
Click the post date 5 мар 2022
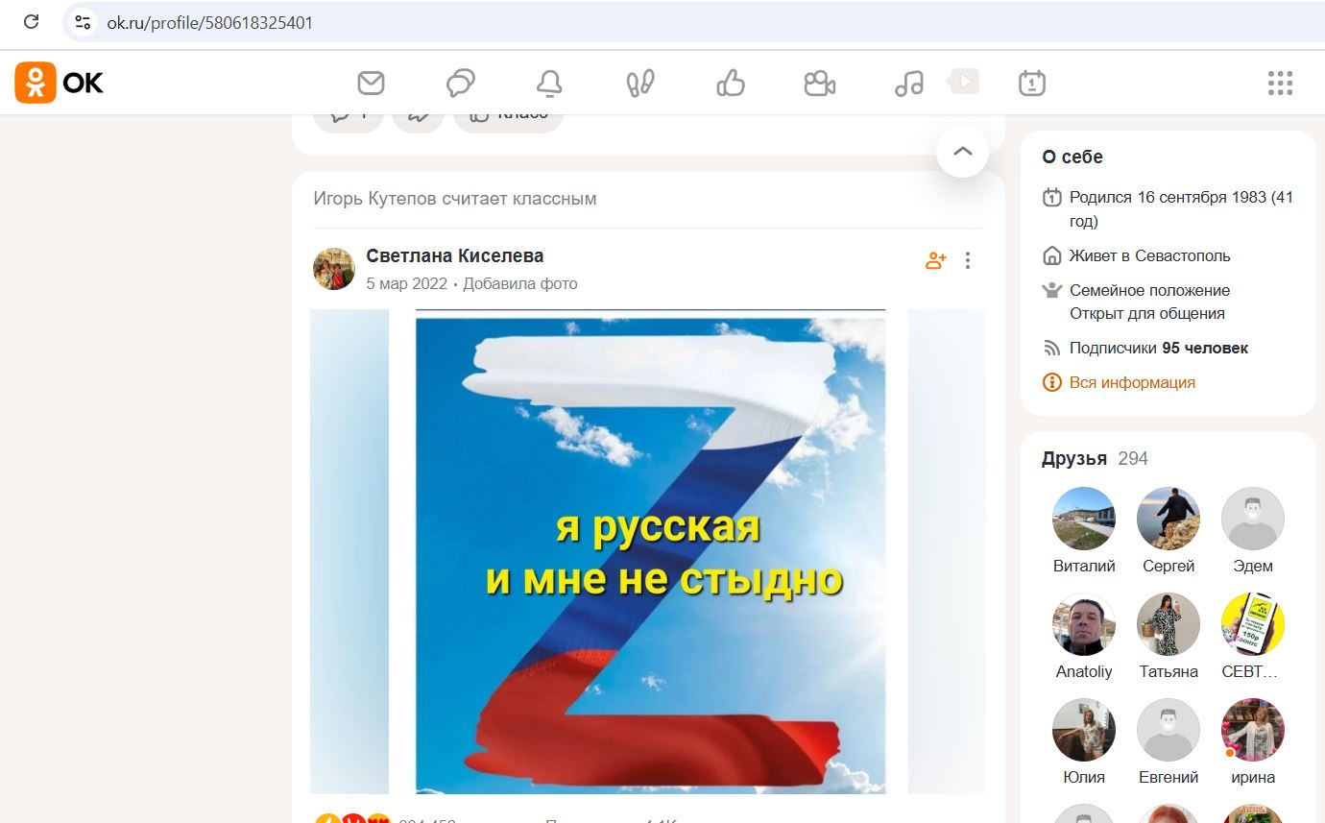[x=407, y=283]
